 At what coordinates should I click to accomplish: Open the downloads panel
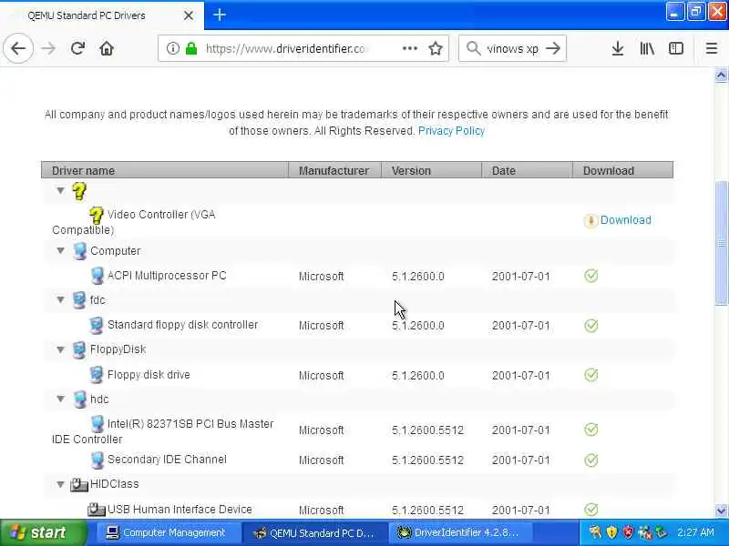(x=618, y=48)
